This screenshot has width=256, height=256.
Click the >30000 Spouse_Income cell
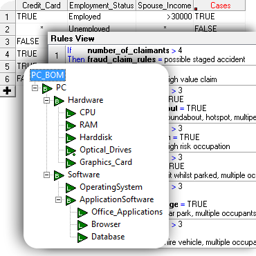(x=165, y=17)
